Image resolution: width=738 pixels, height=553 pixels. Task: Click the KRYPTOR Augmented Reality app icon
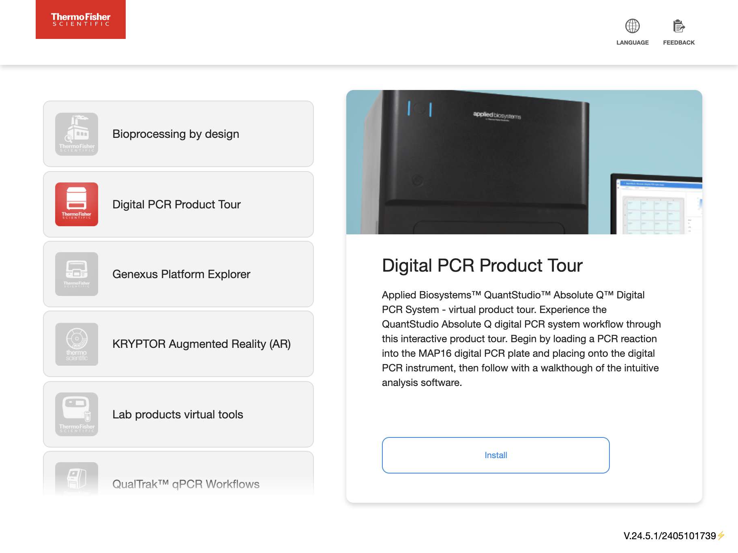77,344
